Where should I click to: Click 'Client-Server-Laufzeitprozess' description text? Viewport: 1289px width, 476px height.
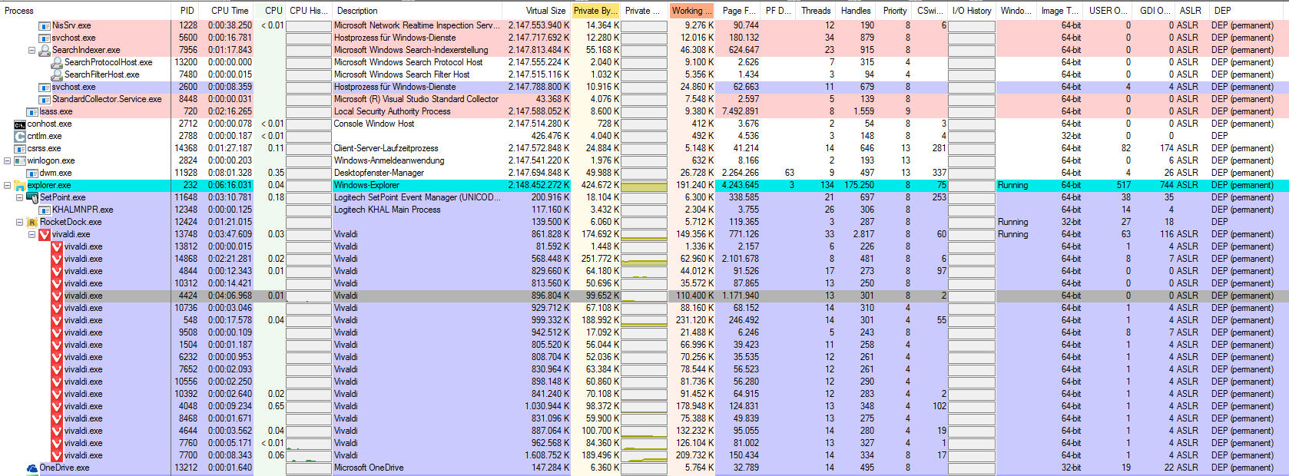pyautogui.click(x=386, y=148)
